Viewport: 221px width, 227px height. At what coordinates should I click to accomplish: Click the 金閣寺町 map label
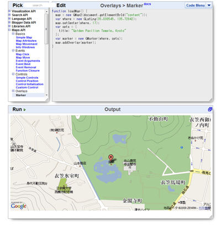133,201
